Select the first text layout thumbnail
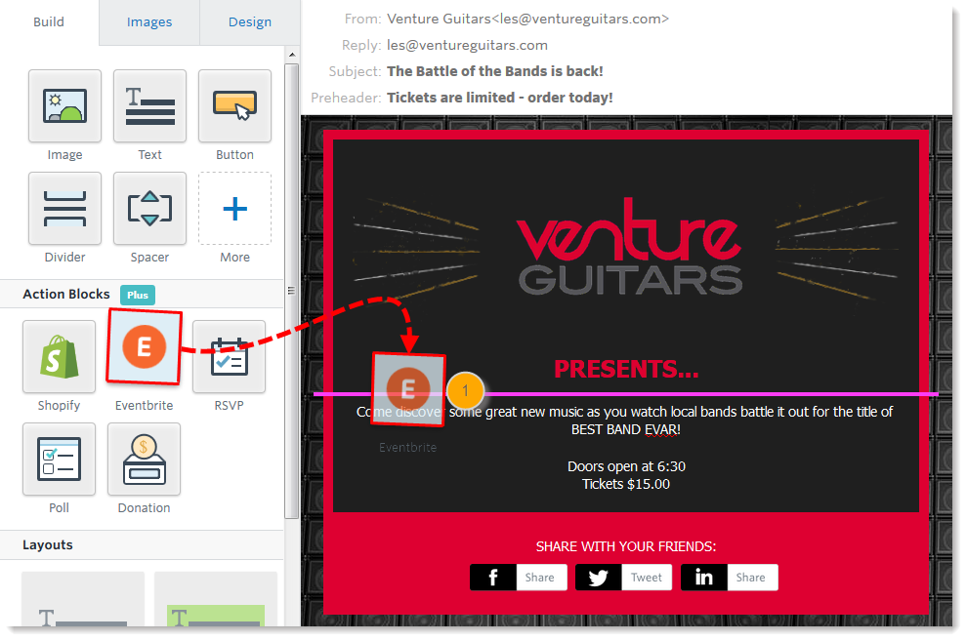 tap(83, 600)
